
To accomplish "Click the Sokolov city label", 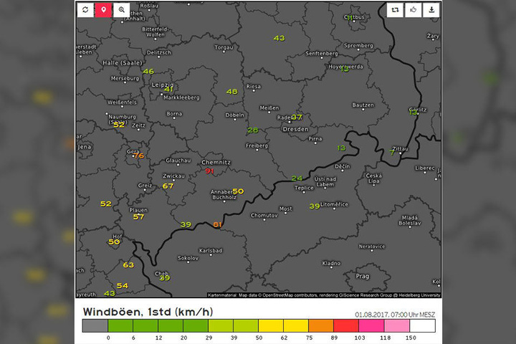I will click(x=188, y=258).
